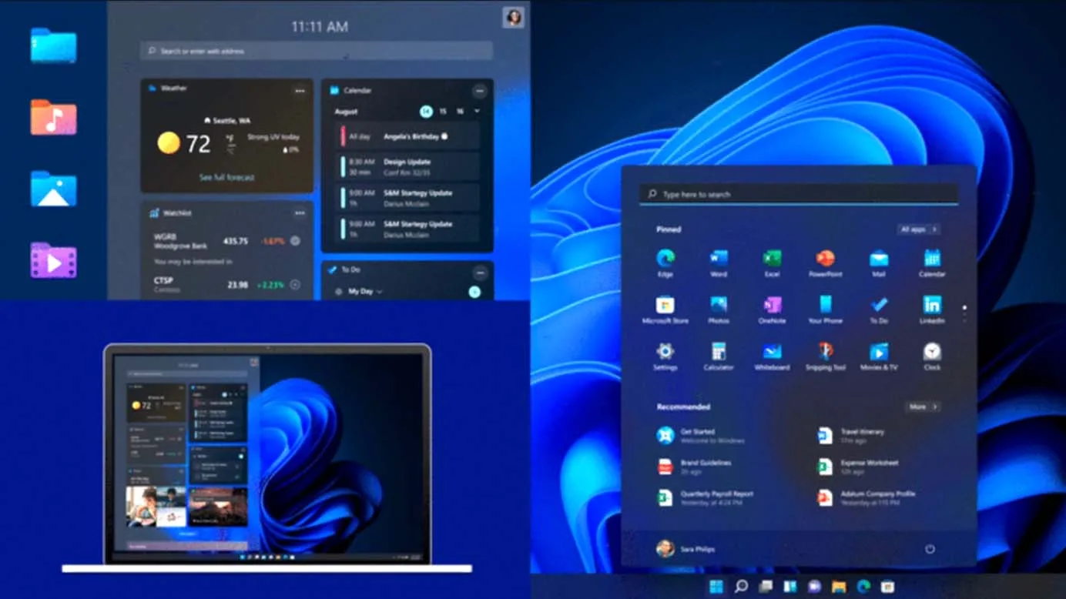Open Weather widget options menu
This screenshot has height=599, width=1066.
[x=300, y=91]
